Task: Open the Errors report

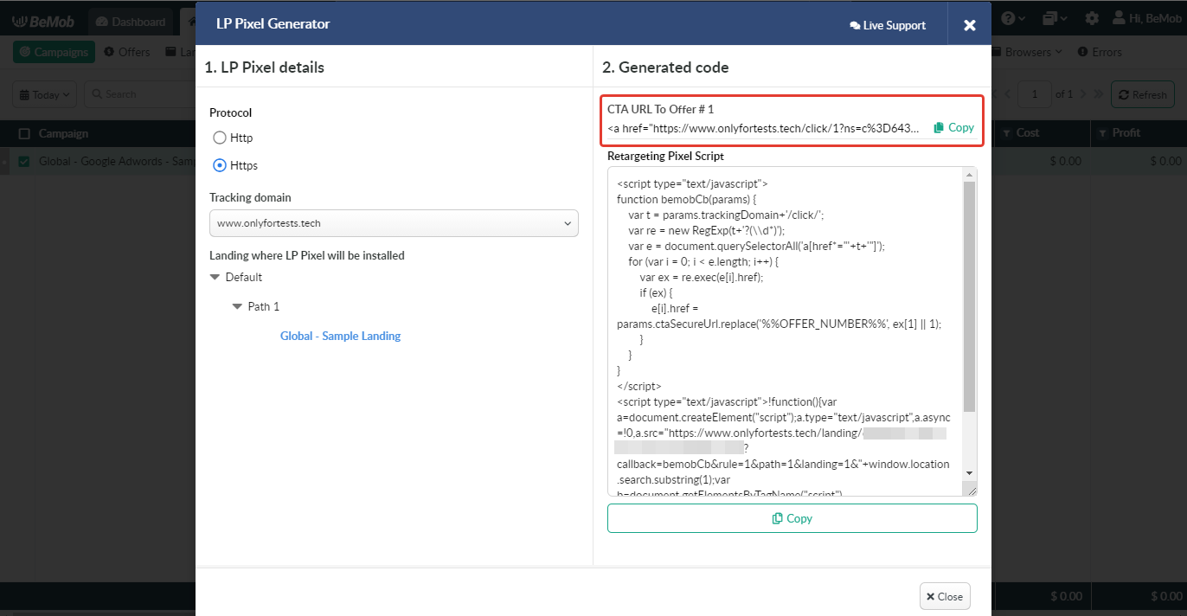Action: pos(1100,52)
